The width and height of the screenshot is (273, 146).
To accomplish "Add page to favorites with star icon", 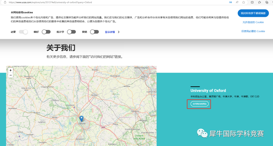I will click(244, 2).
